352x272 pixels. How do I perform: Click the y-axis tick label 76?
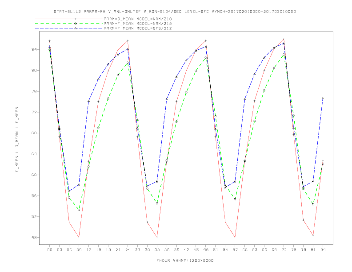point(34,92)
